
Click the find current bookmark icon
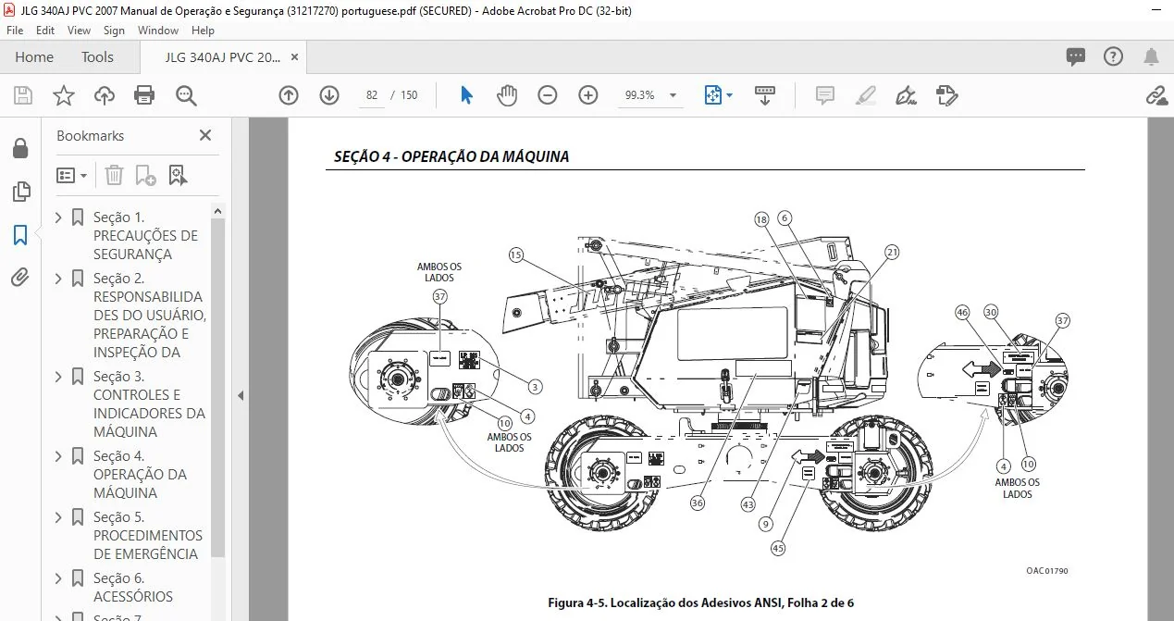(178, 175)
